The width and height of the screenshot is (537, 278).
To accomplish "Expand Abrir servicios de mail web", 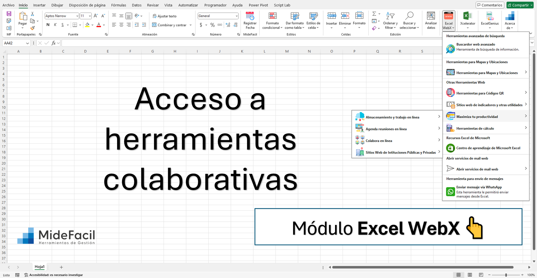I will click(x=486, y=169).
